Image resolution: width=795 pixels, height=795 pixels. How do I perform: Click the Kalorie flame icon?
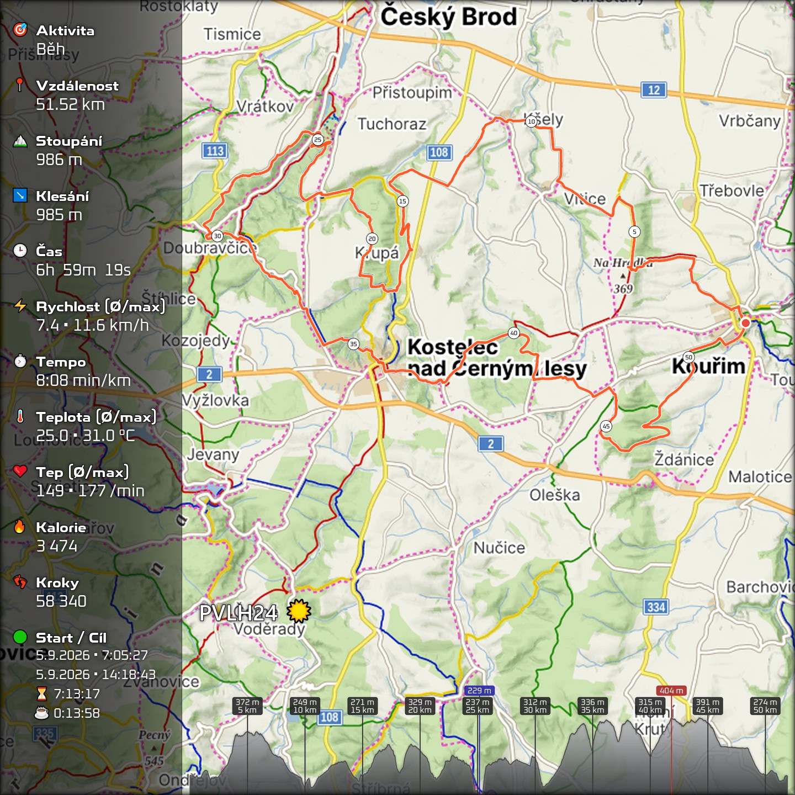[x=20, y=527]
